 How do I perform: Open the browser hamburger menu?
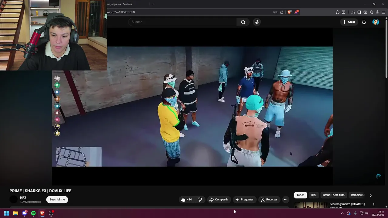pos(384,12)
